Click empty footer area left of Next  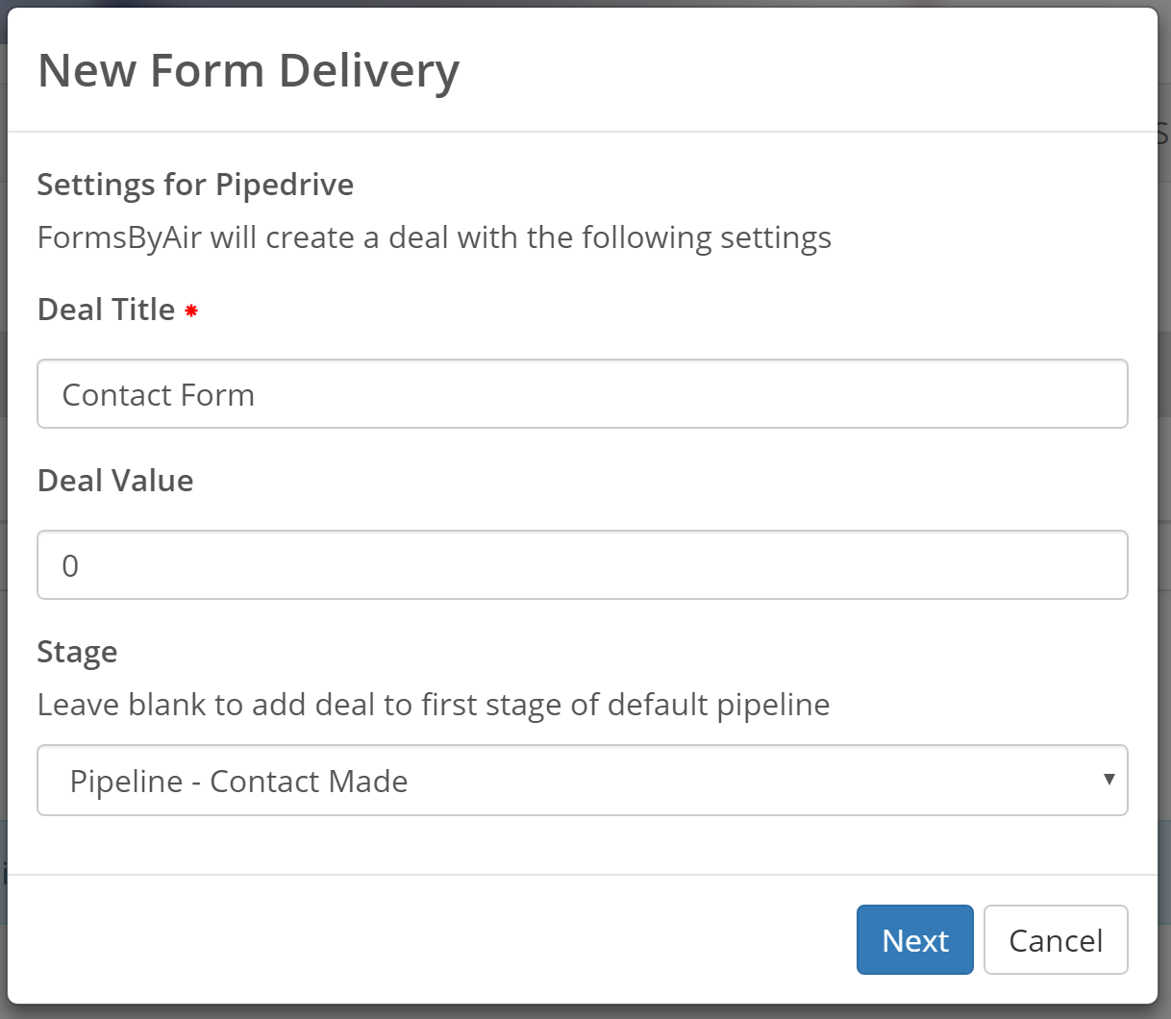click(433, 940)
